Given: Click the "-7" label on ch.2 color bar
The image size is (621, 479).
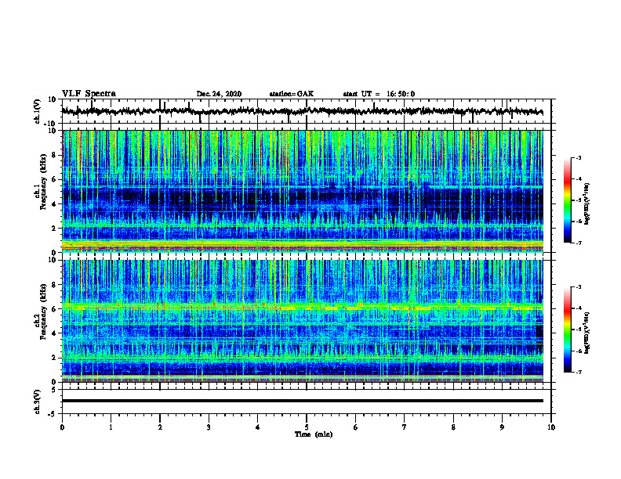Looking at the screenshot, I should (579, 372).
